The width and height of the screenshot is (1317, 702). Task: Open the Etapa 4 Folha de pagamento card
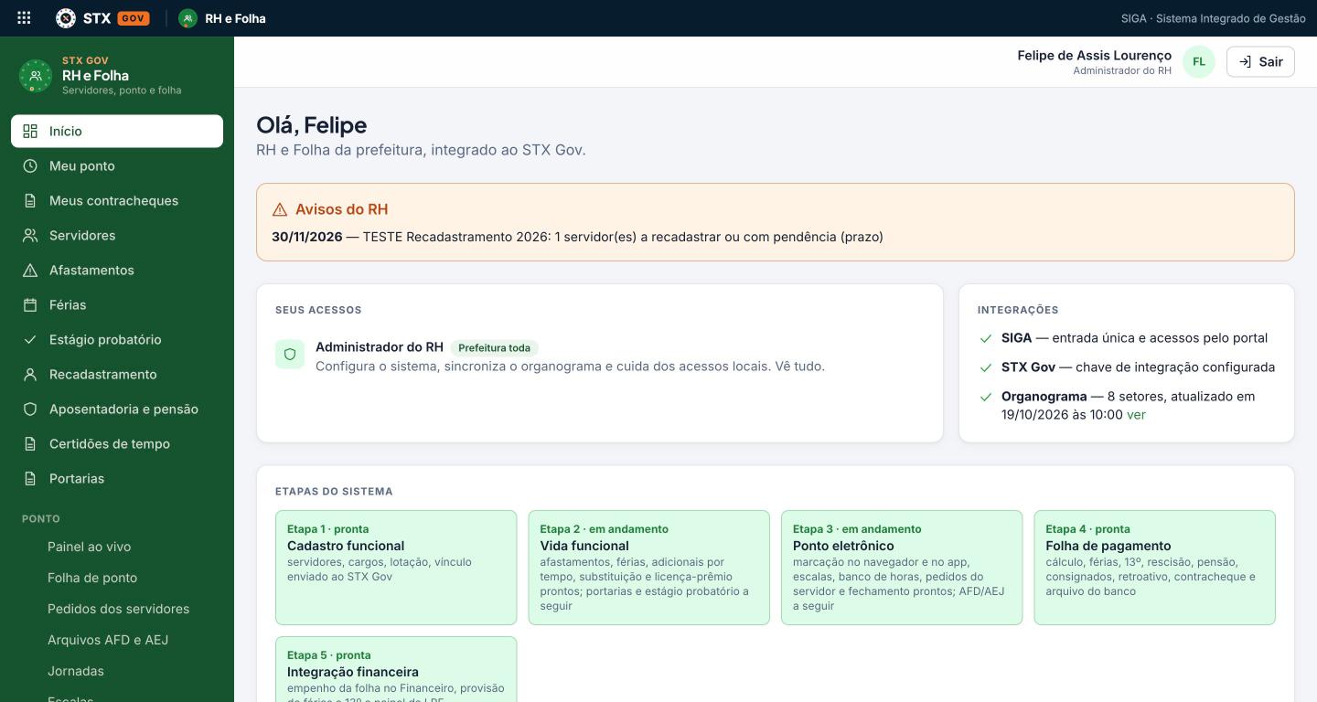1154,568
